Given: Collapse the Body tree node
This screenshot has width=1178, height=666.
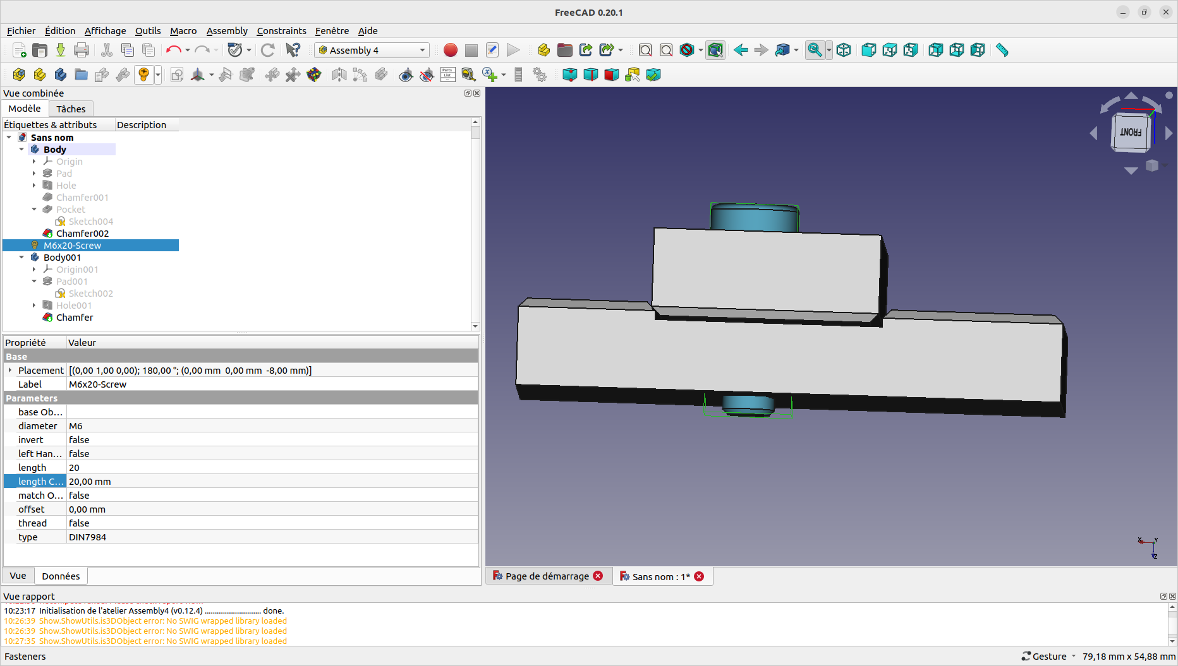Looking at the screenshot, I should click(21, 150).
